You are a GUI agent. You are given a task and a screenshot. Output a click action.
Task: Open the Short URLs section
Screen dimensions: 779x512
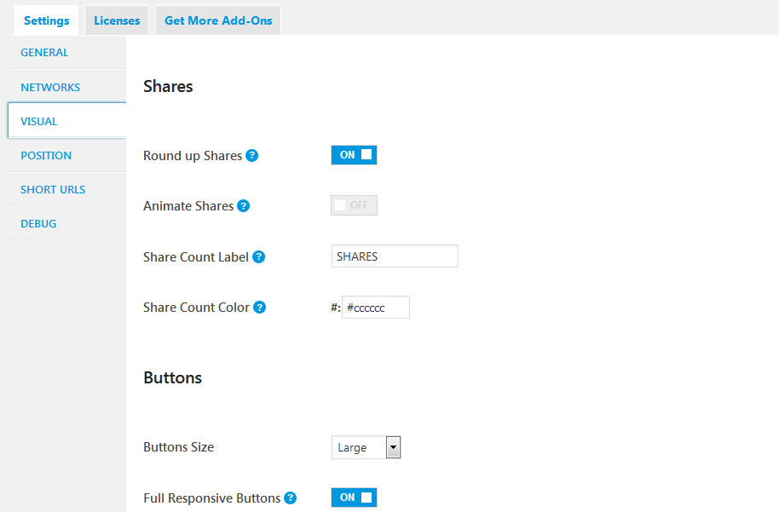click(53, 189)
